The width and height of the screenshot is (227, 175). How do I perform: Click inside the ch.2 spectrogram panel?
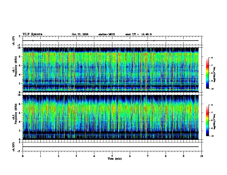pos(111,117)
